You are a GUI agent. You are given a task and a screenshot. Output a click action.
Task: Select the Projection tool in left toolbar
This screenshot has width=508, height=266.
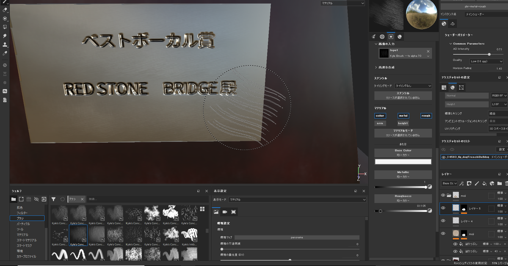tap(5, 19)
